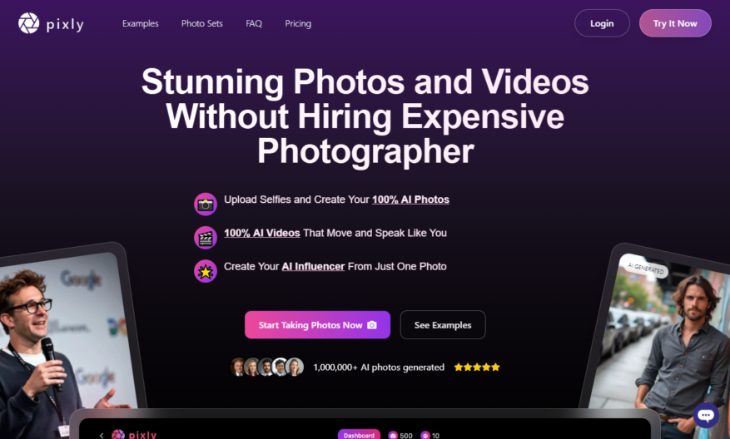730x439 pixels.
Task: Click the pink pixly logo in the dashboard preview
Action: tap(134, 434)
